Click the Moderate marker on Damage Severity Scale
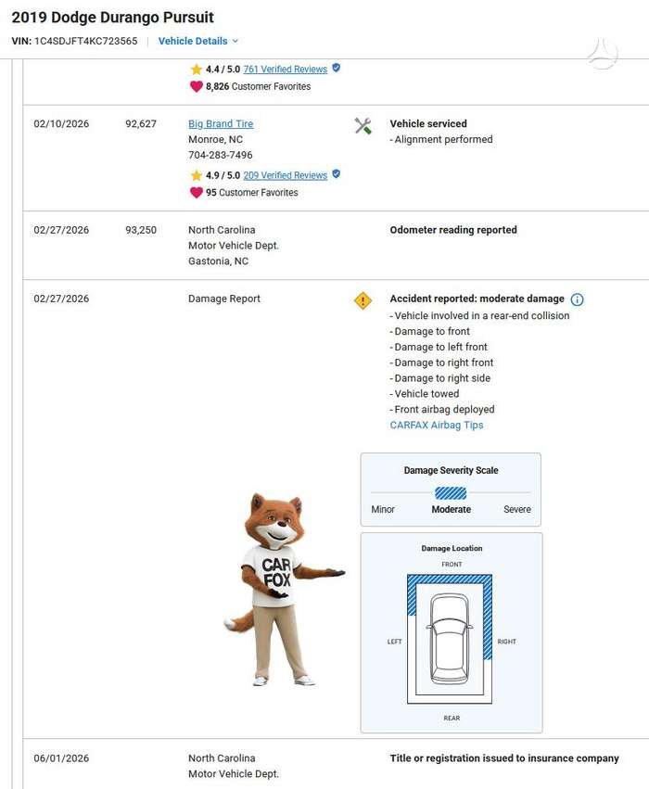The height and width of the screenshot is (789, 649). click(451, 493)
